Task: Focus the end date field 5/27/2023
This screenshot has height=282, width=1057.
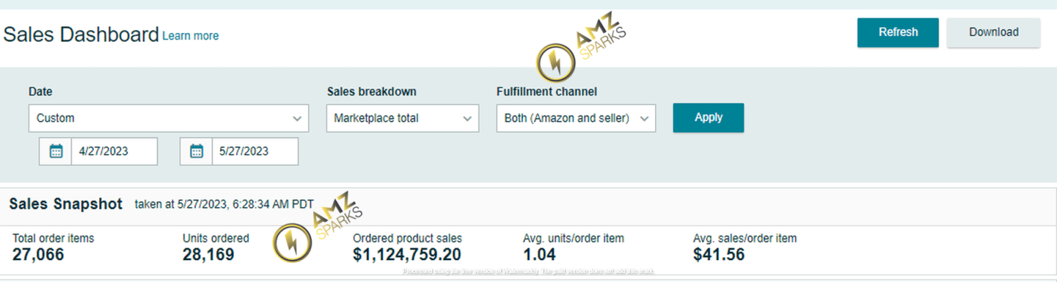Action: pyautogui.click(x=254, y=151)
